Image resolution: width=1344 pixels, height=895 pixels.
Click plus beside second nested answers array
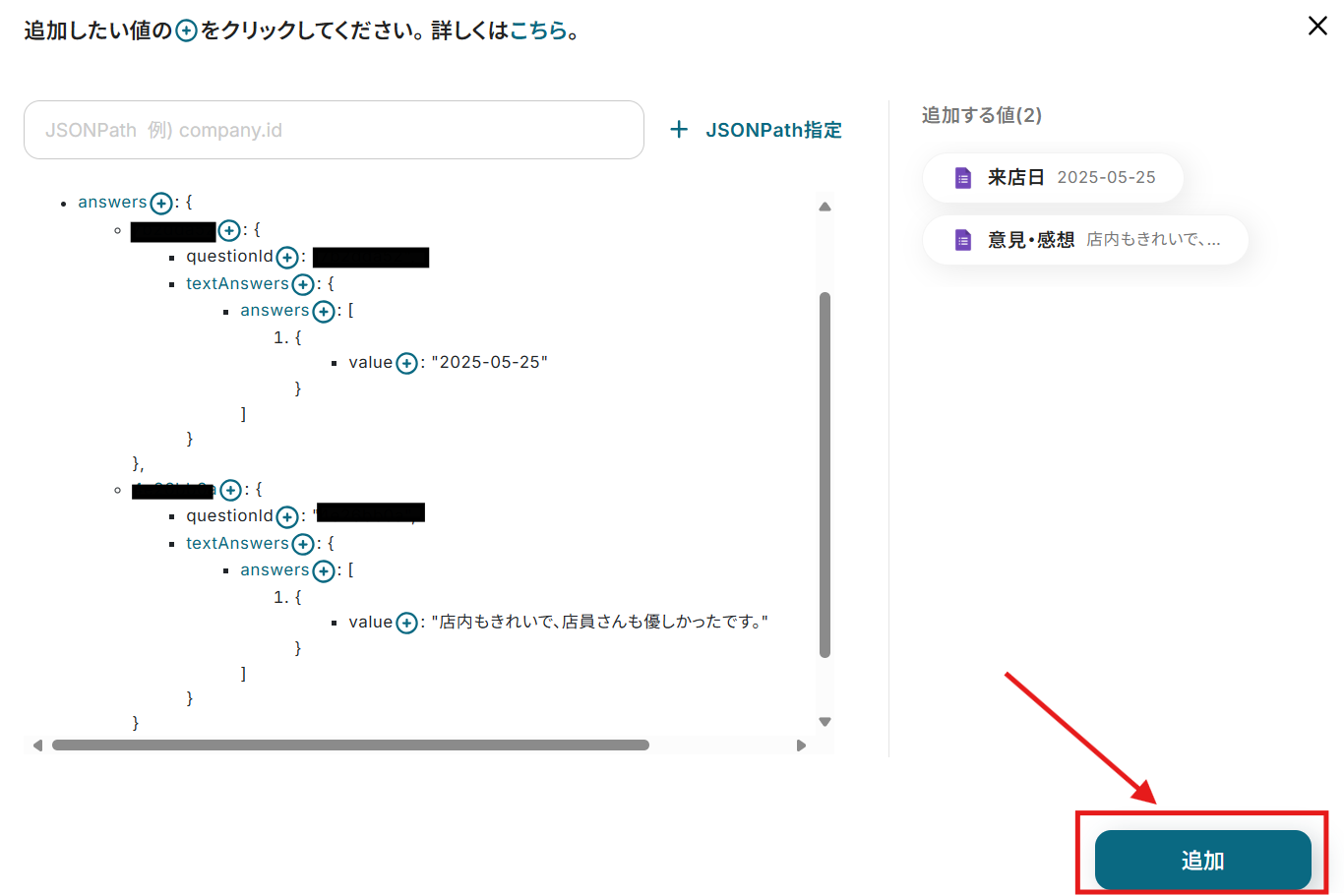[324, 571]
